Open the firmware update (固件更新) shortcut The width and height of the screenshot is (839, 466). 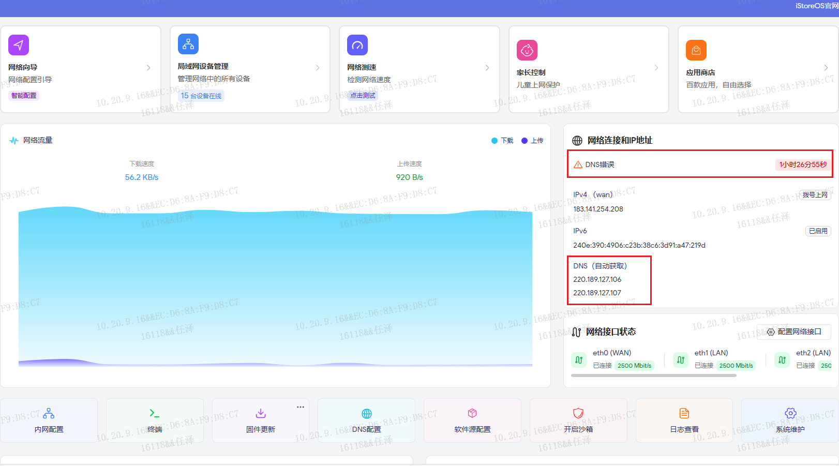tap(261, 420)
